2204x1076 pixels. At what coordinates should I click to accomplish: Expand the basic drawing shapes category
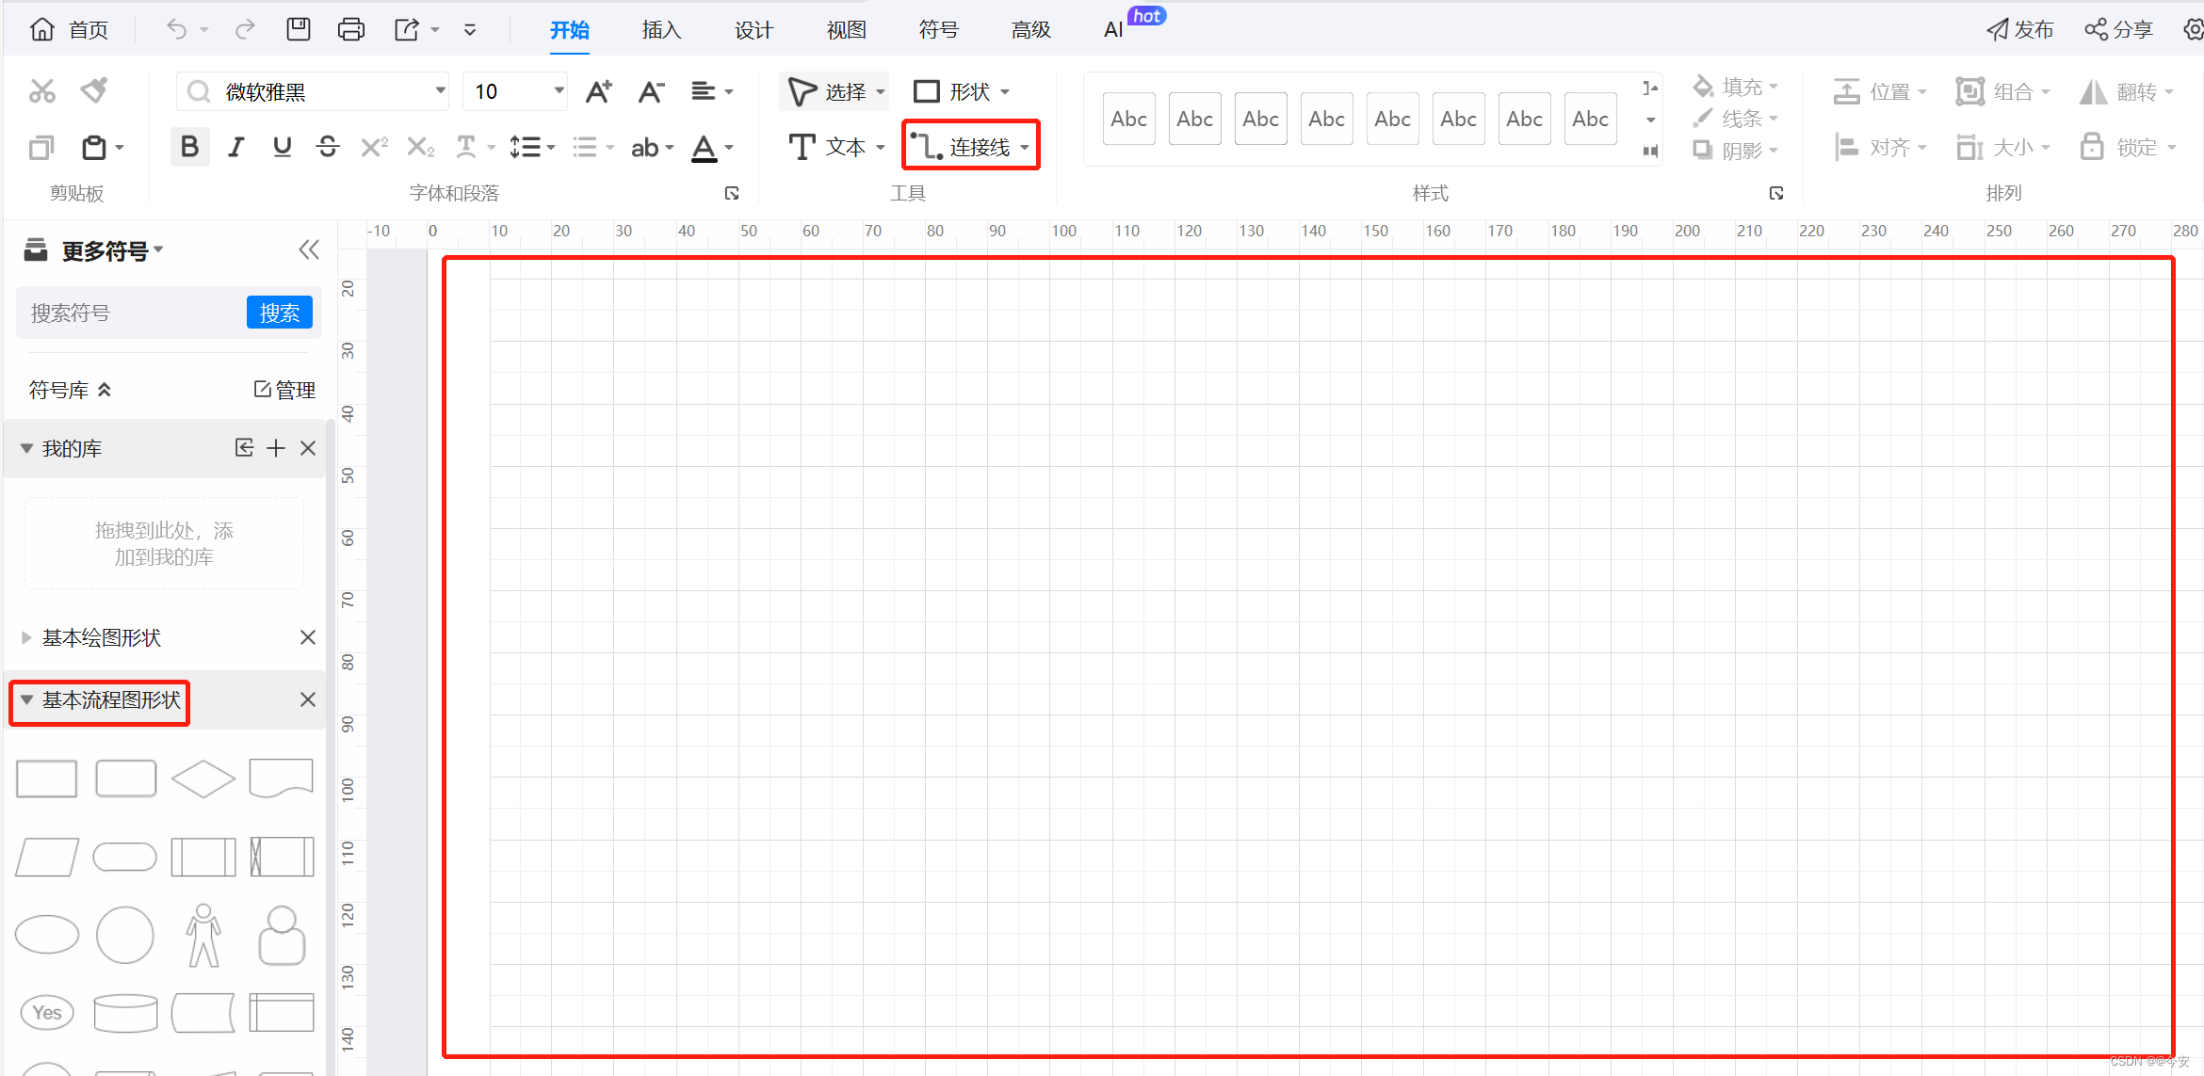pyautogui.click(x=26, y=638)
